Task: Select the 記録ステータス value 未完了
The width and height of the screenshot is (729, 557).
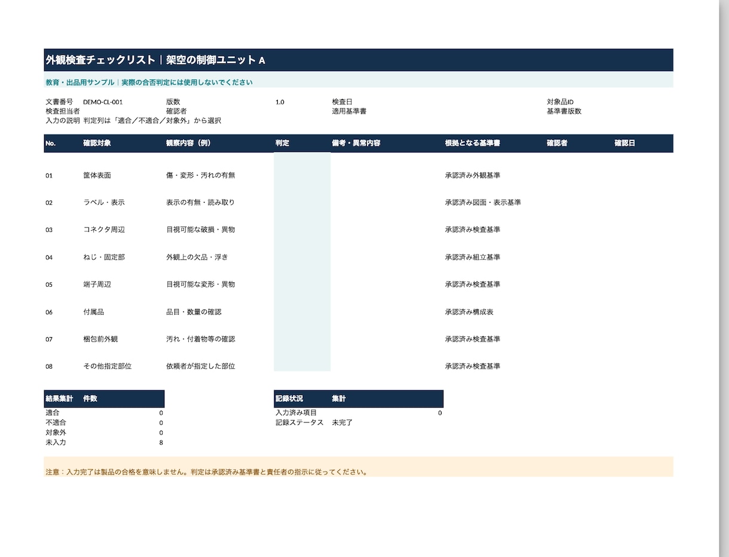Action: (342, 423)
